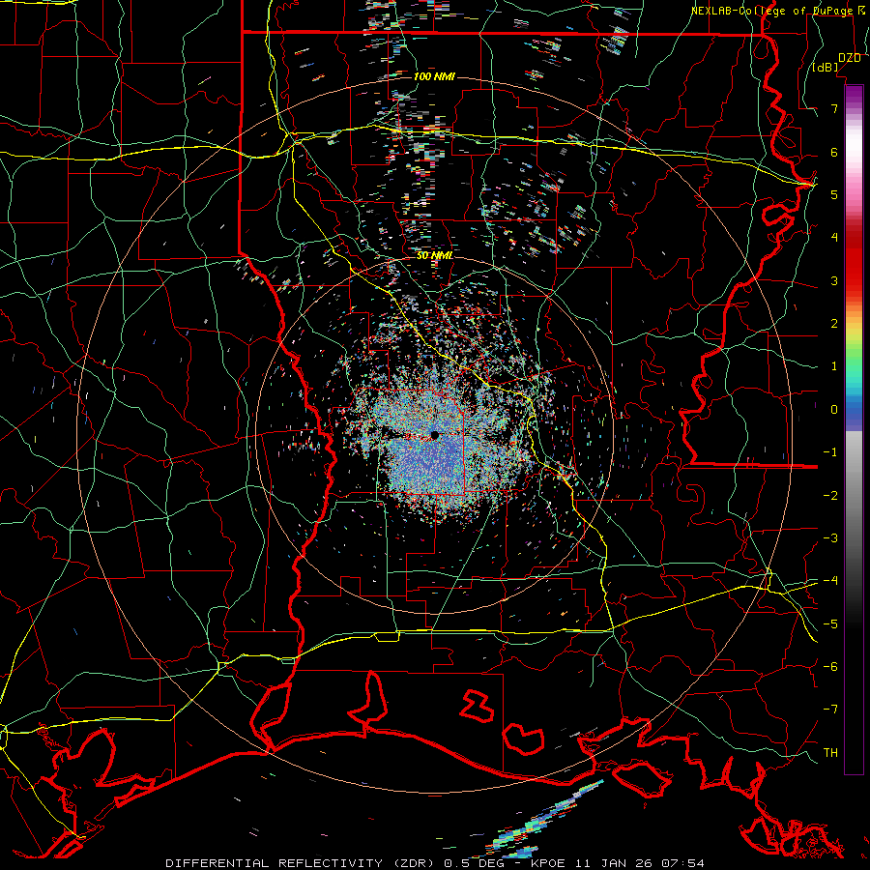The image size is (870, 870).
Task: Click the "50 NMI" range ring label
Action: tap(435, 255)
